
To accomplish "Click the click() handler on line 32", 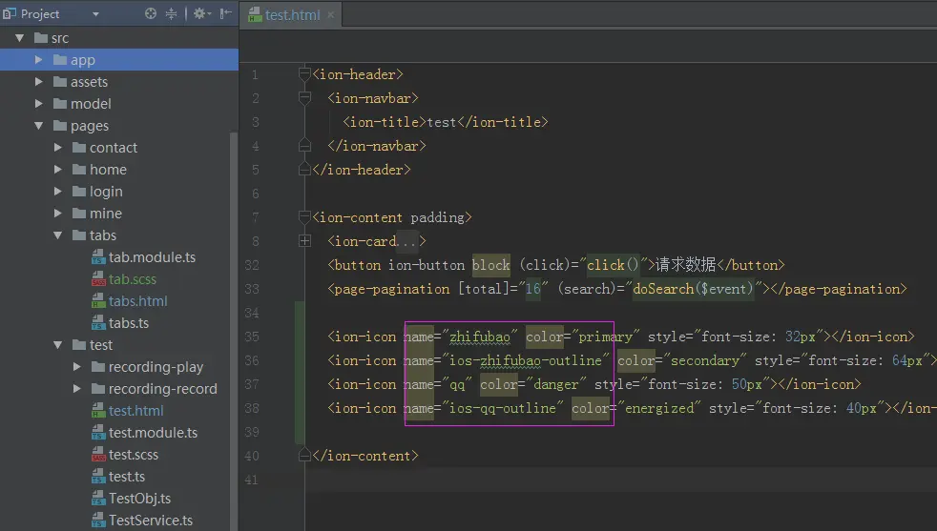I will pyautogui.click(x=613, y=265).
